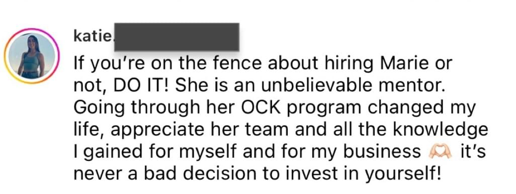Click the redacted gray username block

(x=177, y=37)
